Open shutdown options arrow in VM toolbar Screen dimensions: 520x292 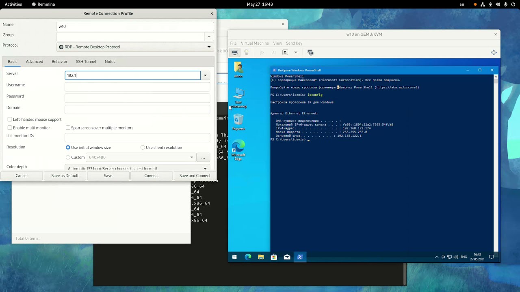click(x=296, y=52)
